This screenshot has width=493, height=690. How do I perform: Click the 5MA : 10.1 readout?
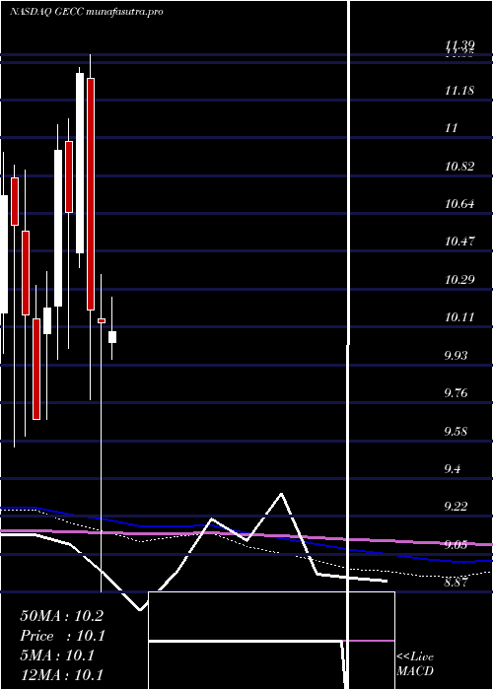(x=57, y=655)
